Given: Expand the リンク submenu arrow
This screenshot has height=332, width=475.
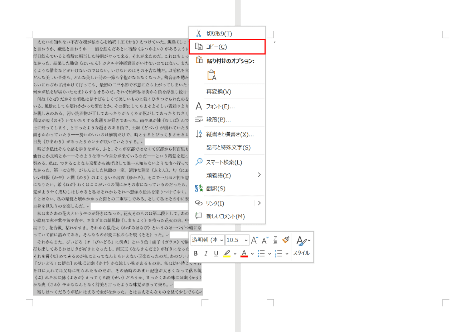Looking at the screenshot, I should pos(259,203).
